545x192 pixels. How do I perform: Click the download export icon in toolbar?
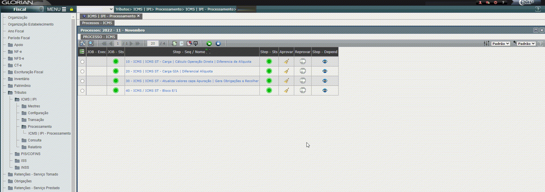(x=196, y=43)
